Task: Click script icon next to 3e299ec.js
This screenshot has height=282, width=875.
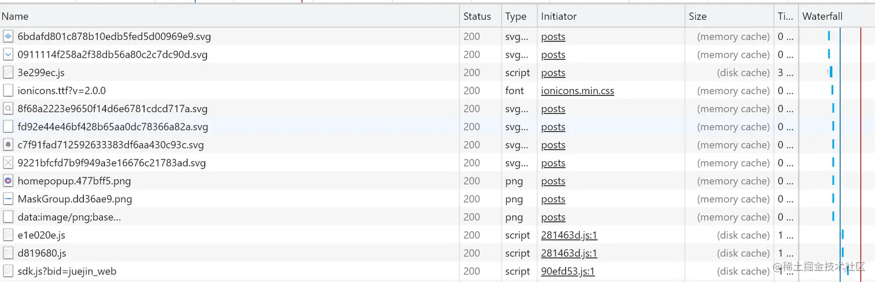Action: point(8,73)
